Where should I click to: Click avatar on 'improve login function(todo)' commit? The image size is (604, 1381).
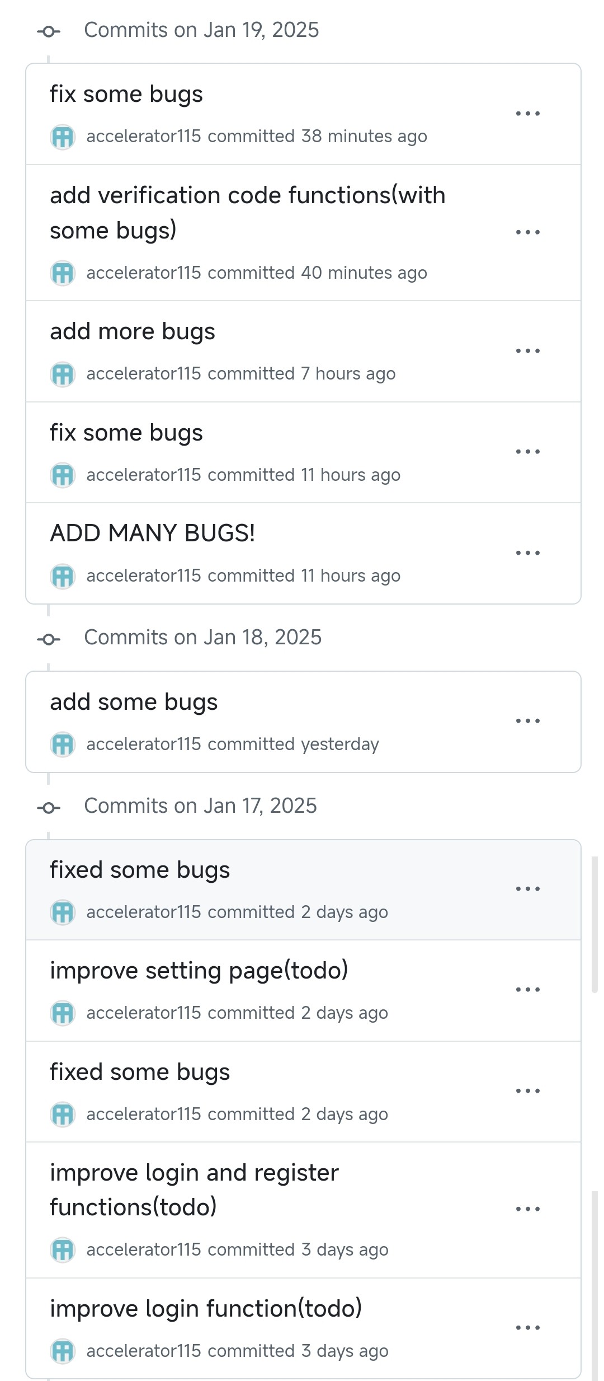(x=63, y=1351)
